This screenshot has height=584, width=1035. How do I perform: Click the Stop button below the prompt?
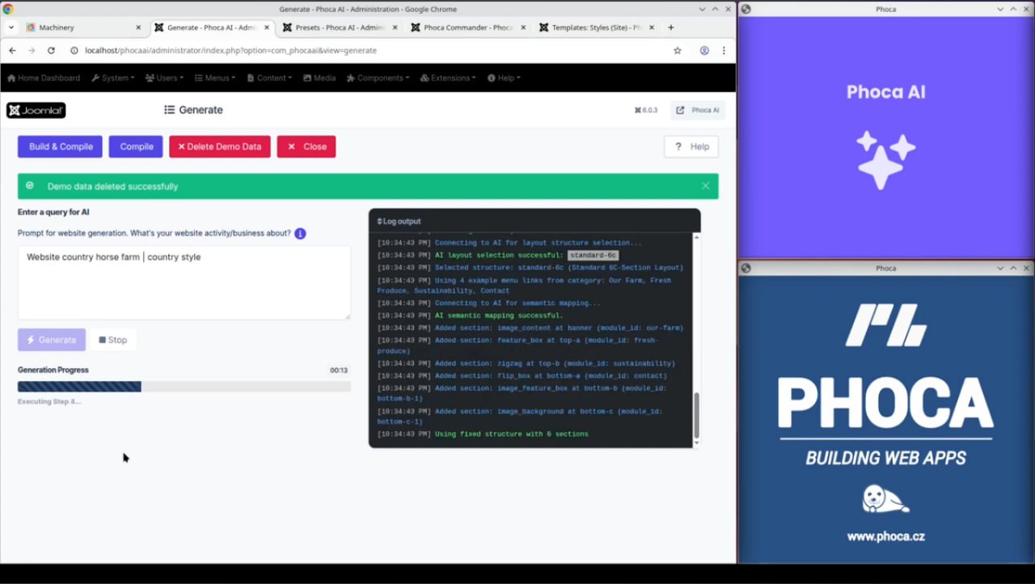[x=113, y=340]
